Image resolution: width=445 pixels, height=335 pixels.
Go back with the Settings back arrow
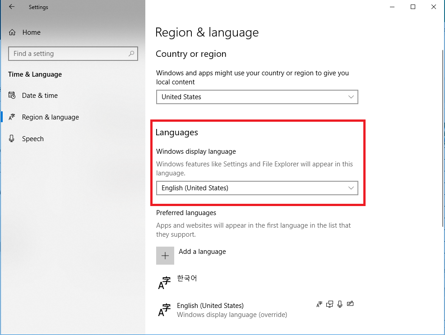pyautogui.click(x=12, y=7)
